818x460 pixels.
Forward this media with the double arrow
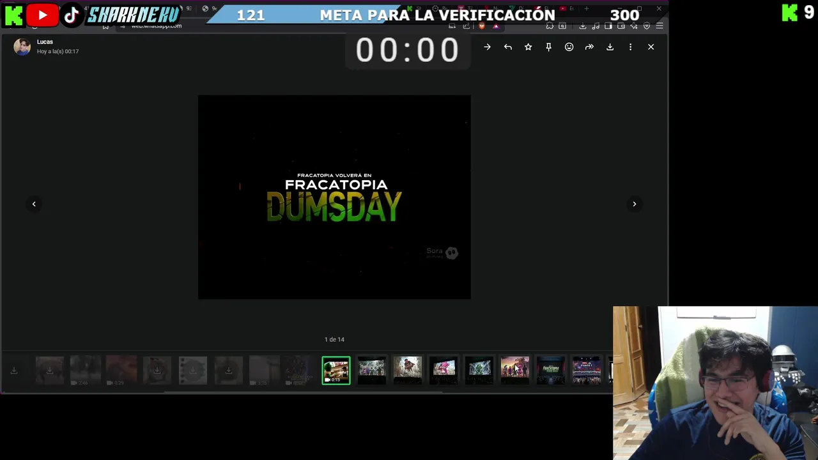589,47
